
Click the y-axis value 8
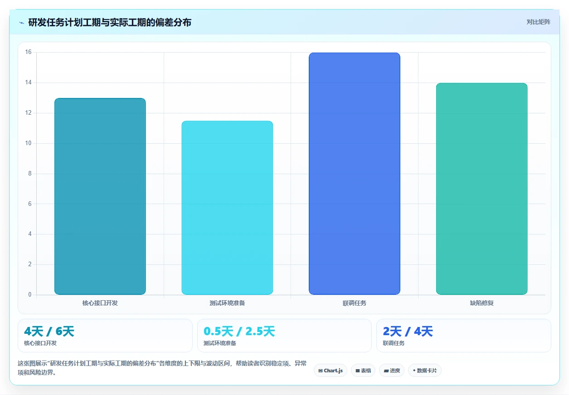(30, 174)
